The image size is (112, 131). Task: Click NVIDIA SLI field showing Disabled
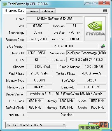(66, 115)
